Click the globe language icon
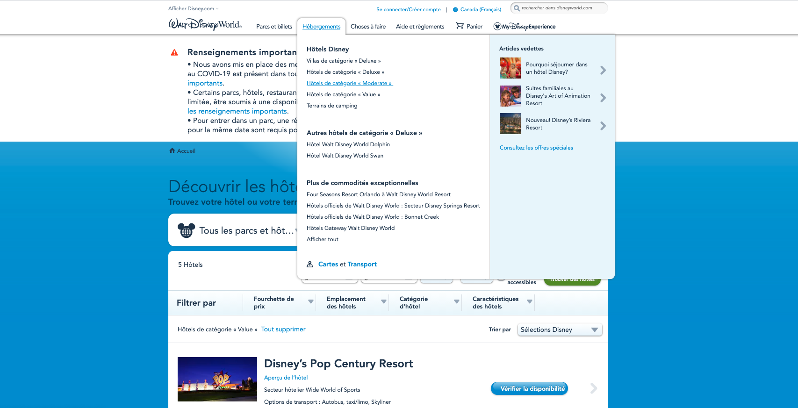Screen dimensions: 798x408 click(455, 9)
